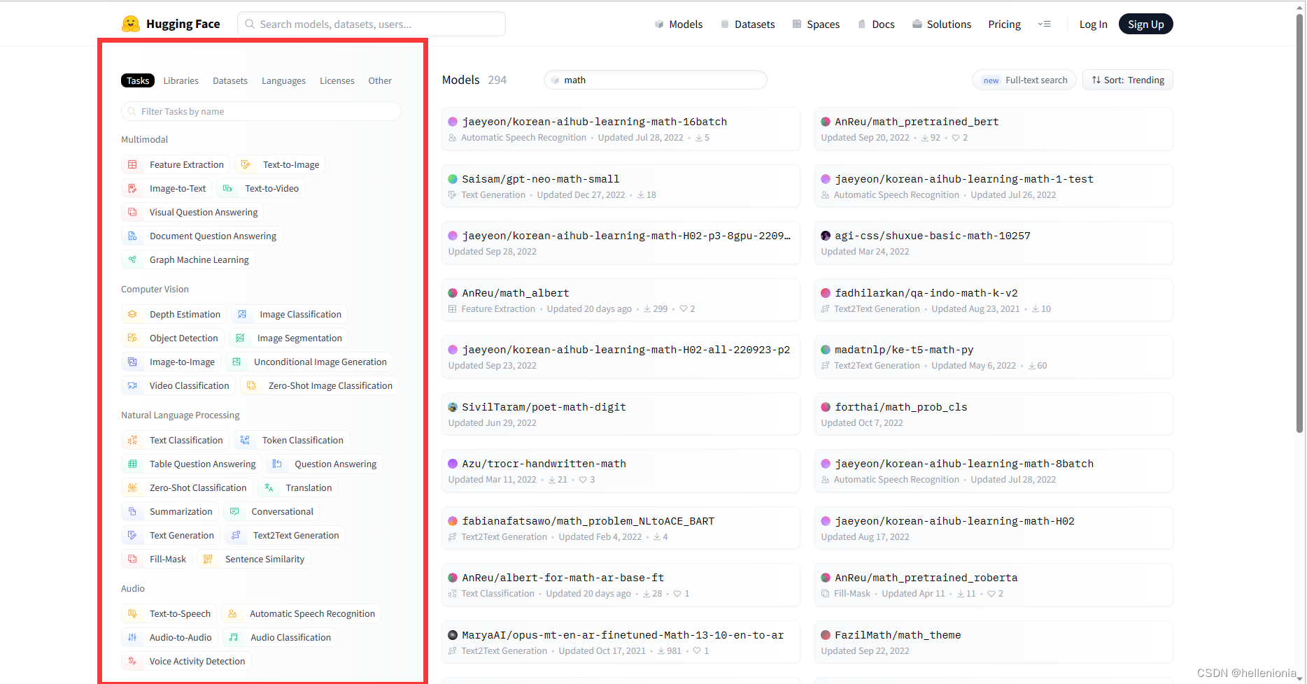Viewport: 1307px width, 684px height.
Task: Open the Sort: Trending dropdown
Action: [x=1128, y=80]
